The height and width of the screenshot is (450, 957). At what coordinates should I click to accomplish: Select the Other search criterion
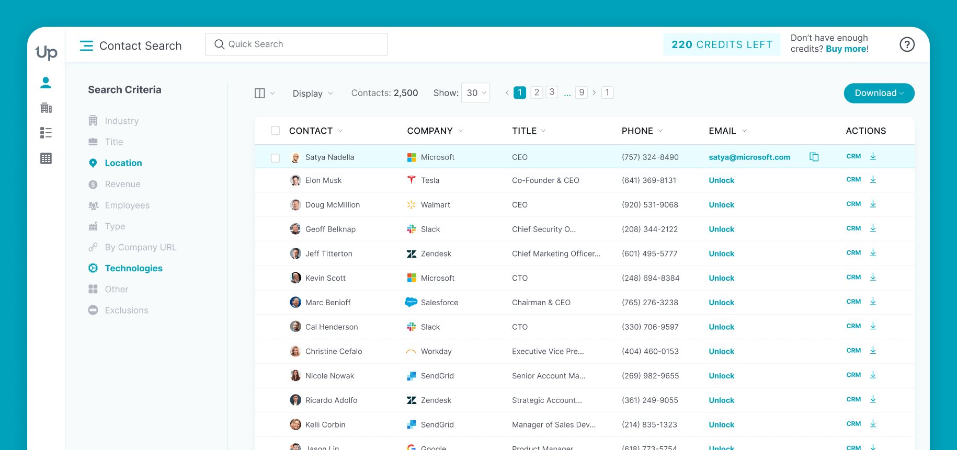coord(108,289)
